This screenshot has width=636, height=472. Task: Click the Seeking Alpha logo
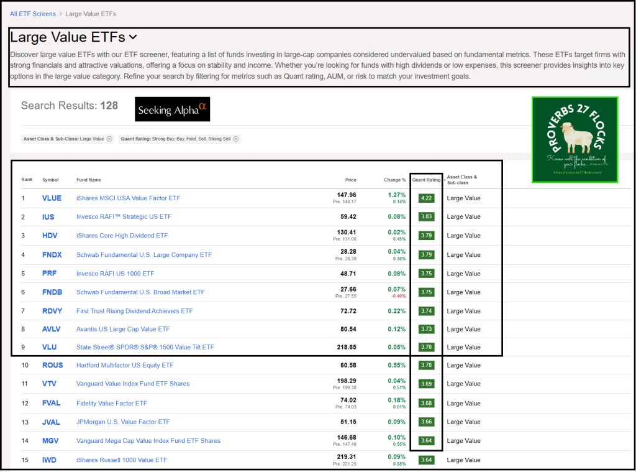pyautogui.click(x=172, y=109)
